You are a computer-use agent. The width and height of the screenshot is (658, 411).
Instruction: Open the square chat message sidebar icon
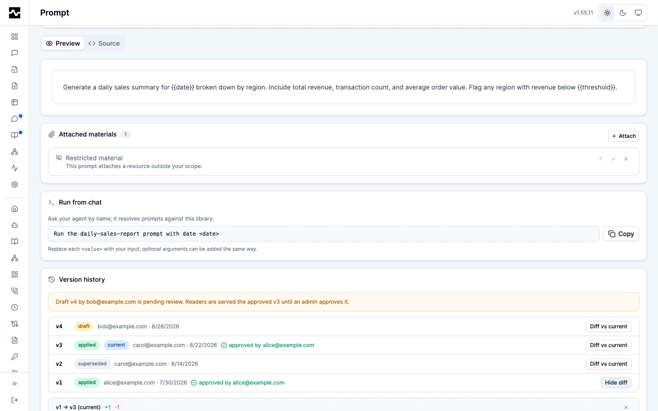(15, 53)
